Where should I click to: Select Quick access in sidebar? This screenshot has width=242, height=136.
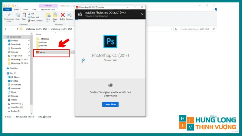15,37
